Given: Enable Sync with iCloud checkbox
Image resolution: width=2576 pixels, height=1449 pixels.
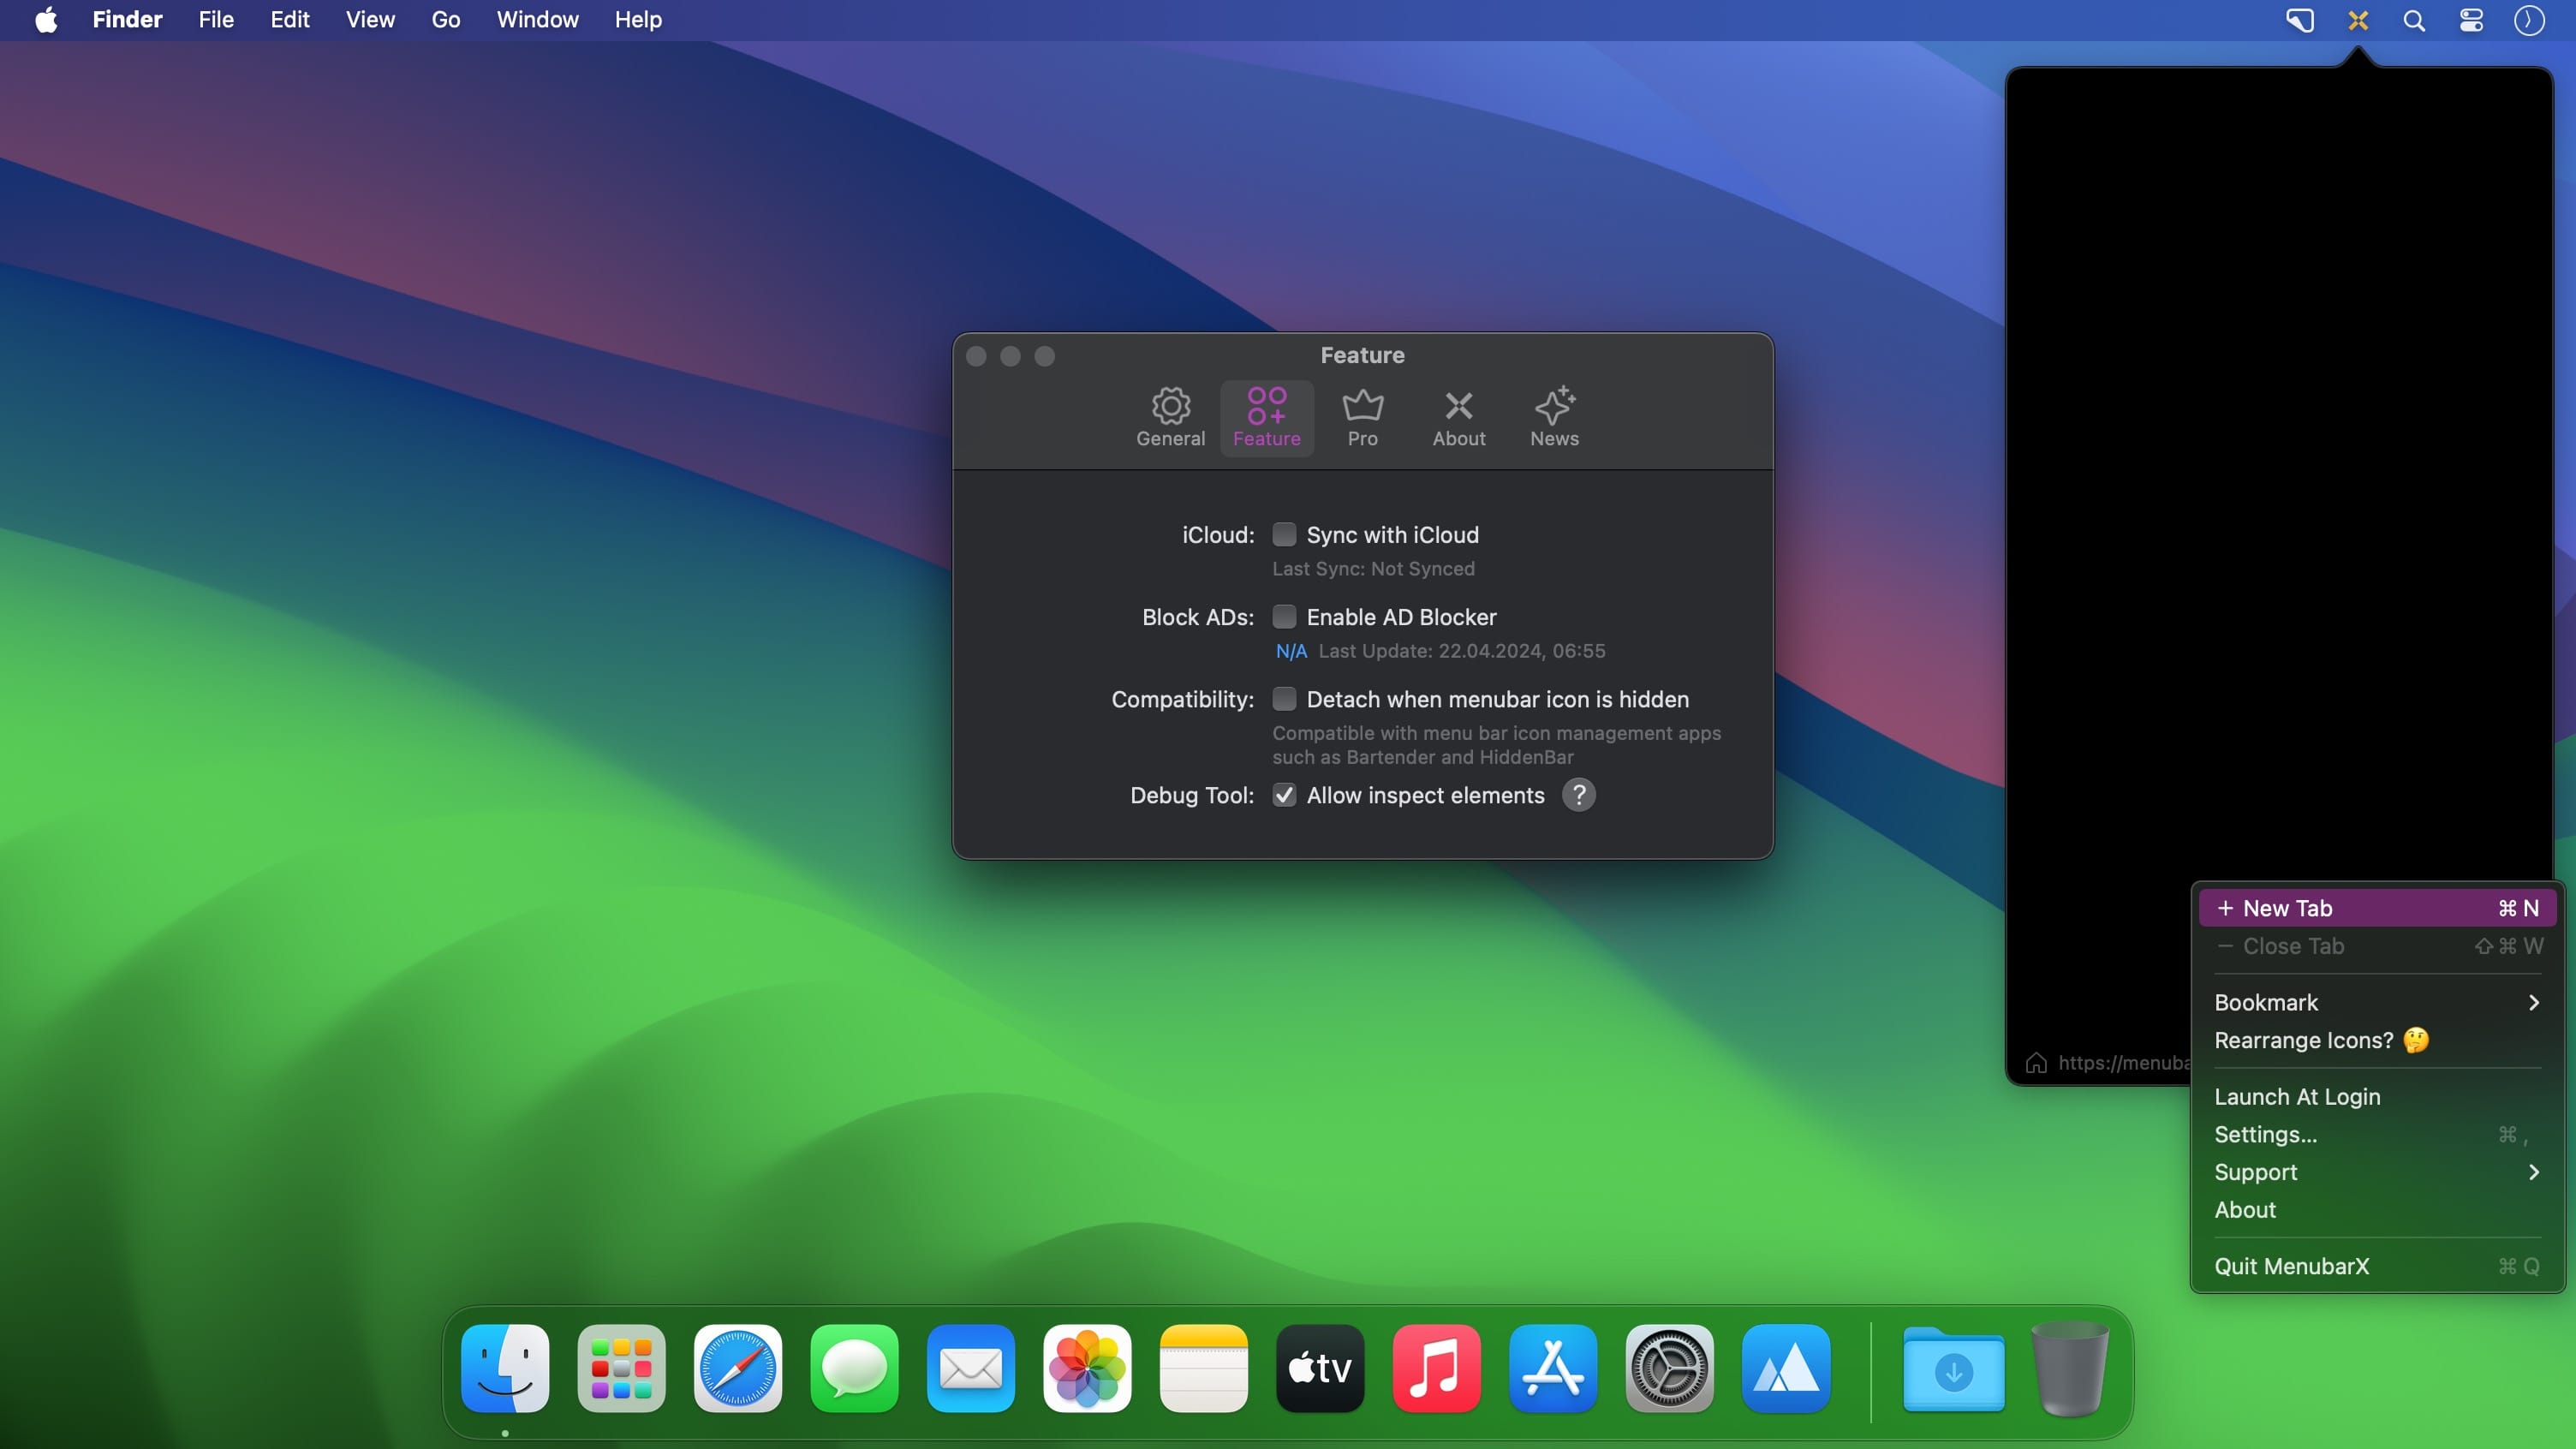Looking at the screenshot, I should [x=1284, y=535].
